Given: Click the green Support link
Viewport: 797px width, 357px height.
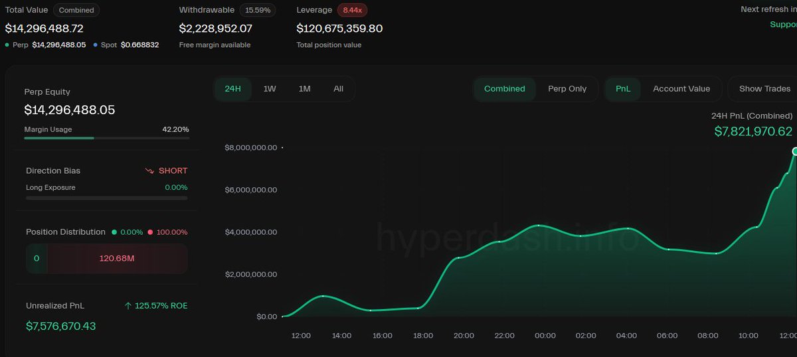Looking at the screenshot, I should click(783, 25).
